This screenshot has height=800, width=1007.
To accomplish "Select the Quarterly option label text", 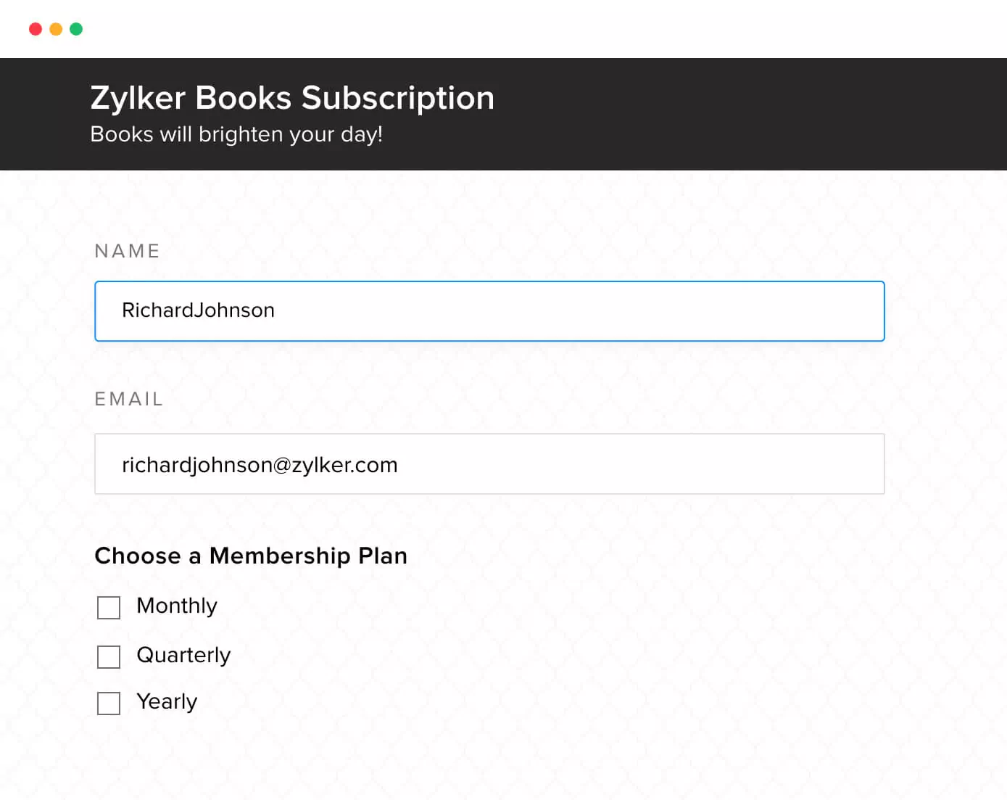I will (x=183, y=655).
